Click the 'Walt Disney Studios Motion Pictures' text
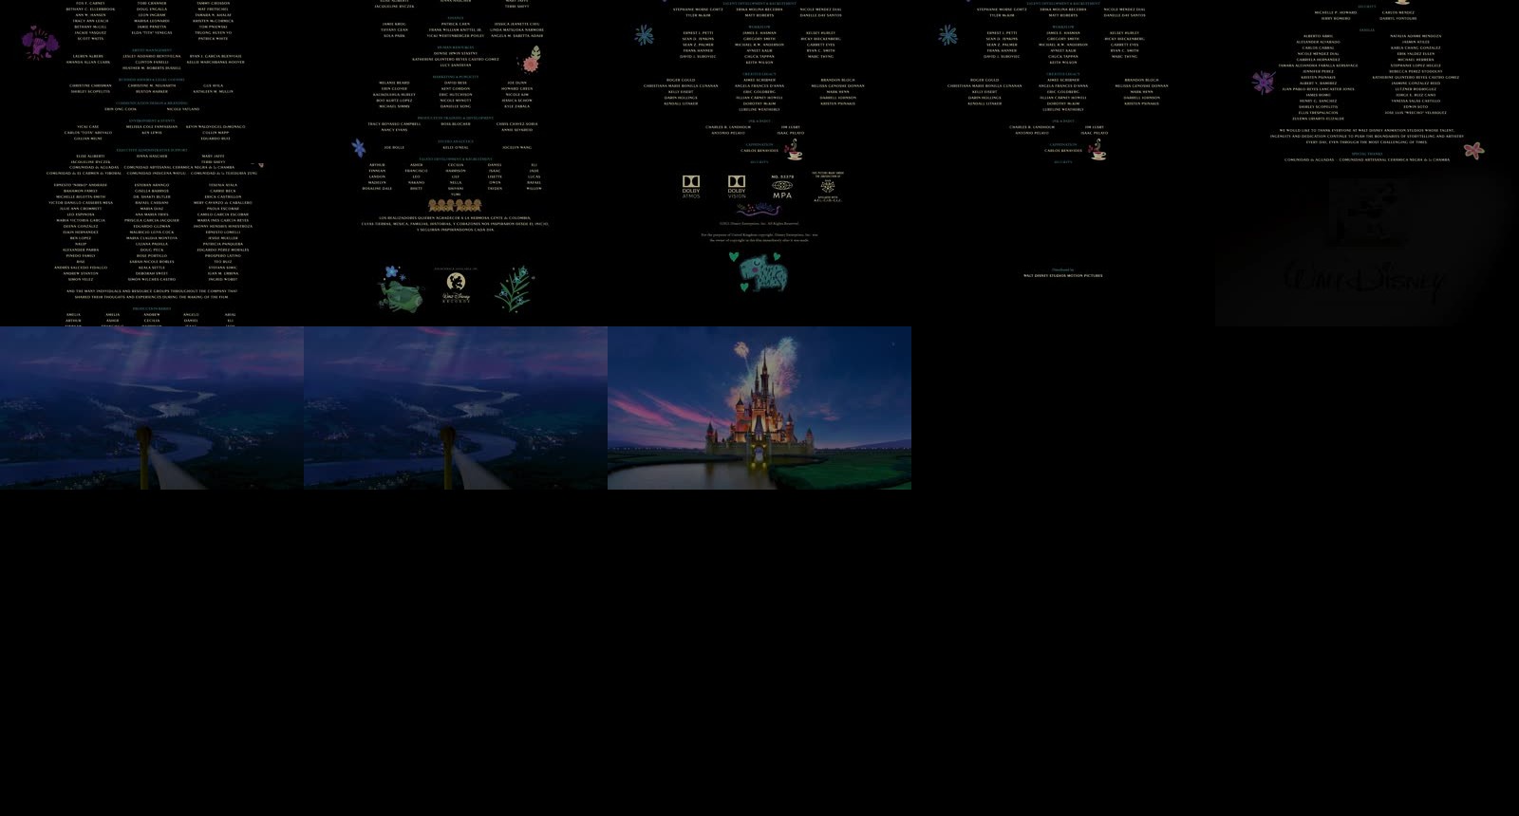This screenshot has height=816, width=1519. click(x=1063, y=275)
